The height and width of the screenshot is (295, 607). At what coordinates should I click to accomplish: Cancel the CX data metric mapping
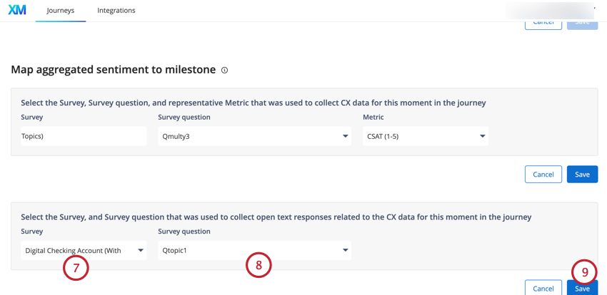[x=543, y=174]
